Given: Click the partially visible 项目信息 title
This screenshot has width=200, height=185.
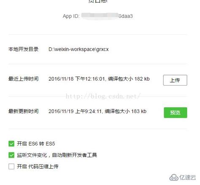Looking at the screenshot, I should 98,1.
